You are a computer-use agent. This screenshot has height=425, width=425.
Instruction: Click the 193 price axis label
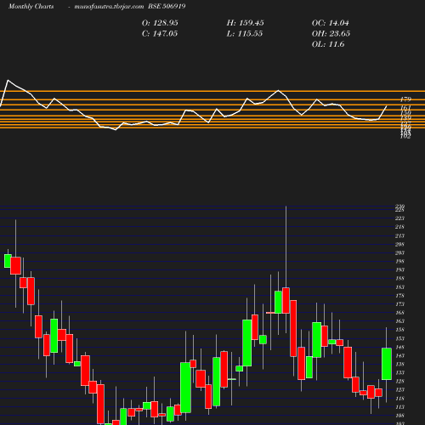click(399, 269)
